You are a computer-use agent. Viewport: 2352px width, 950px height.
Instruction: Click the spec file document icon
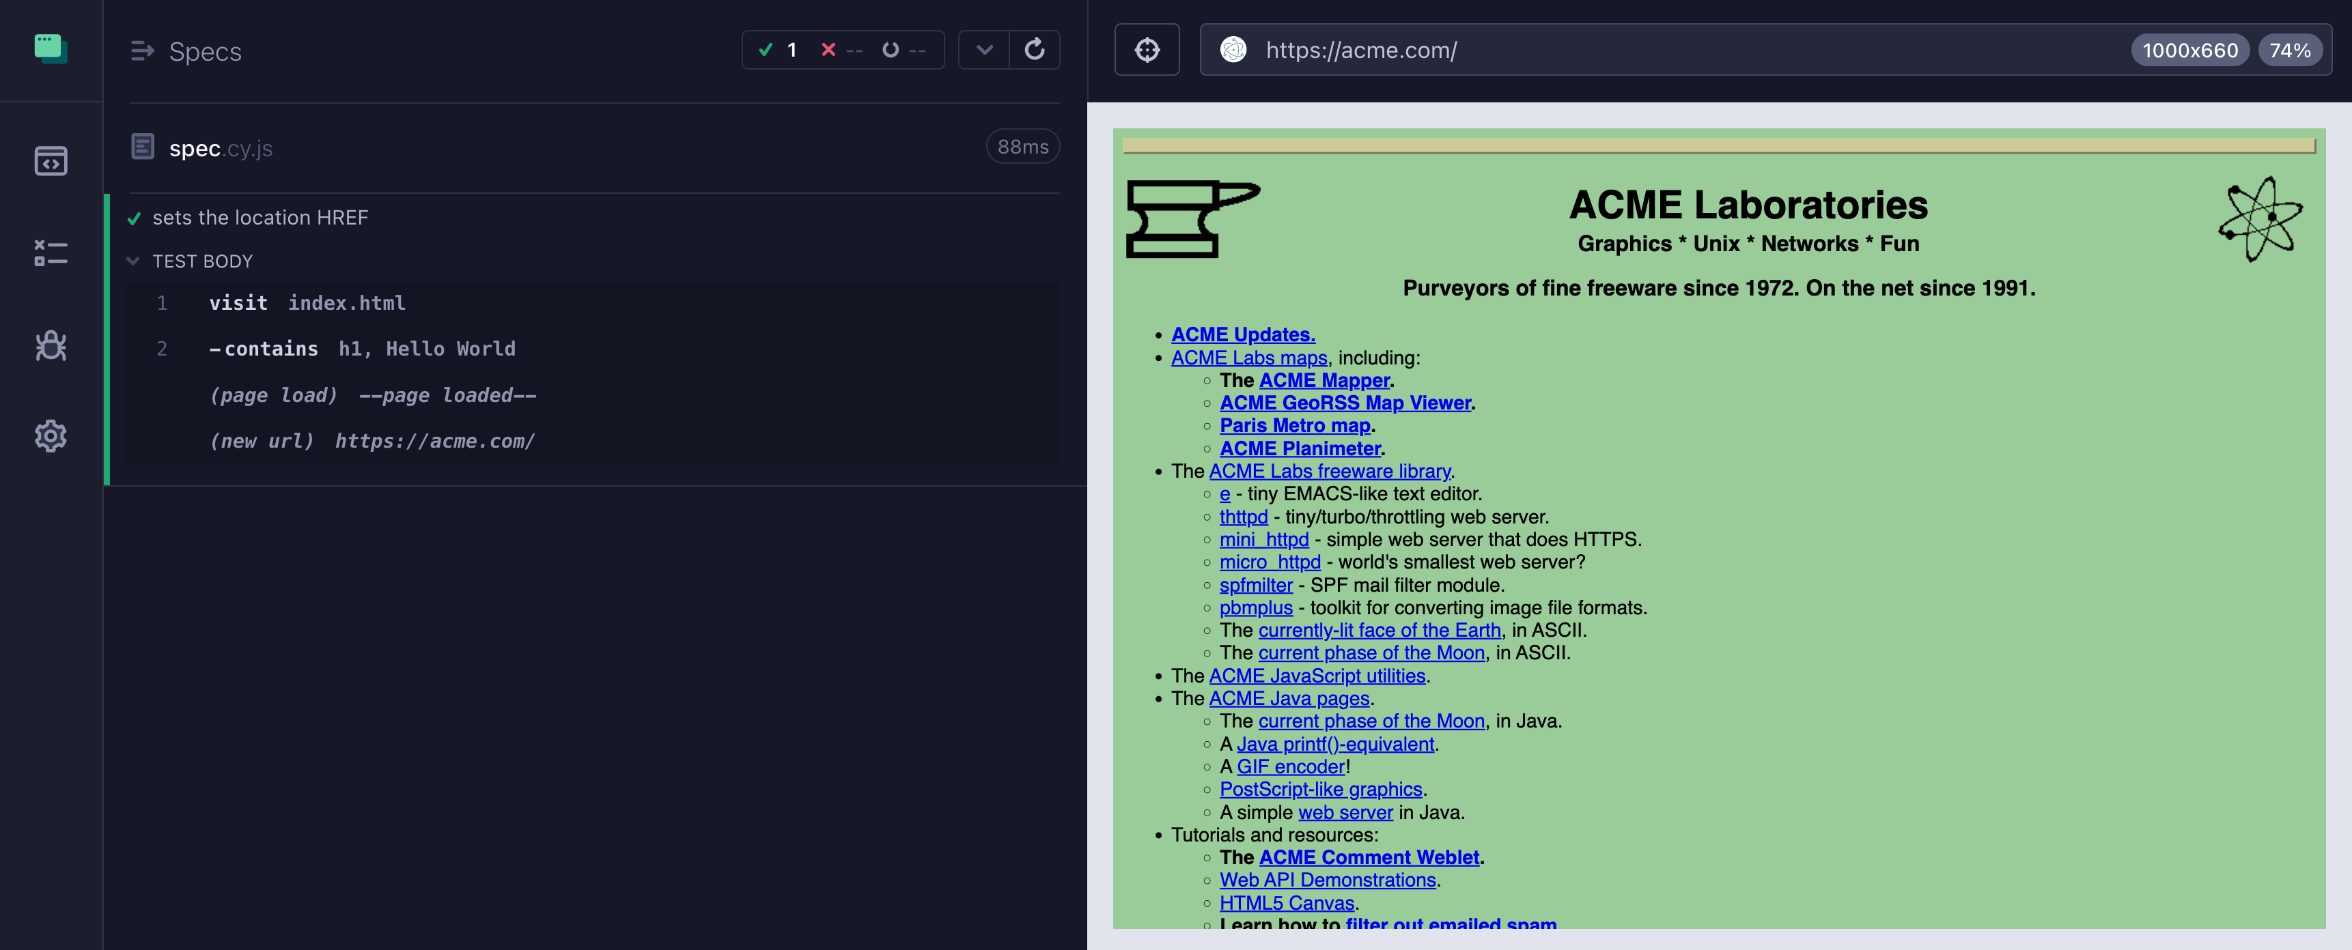tap(143, 147)
